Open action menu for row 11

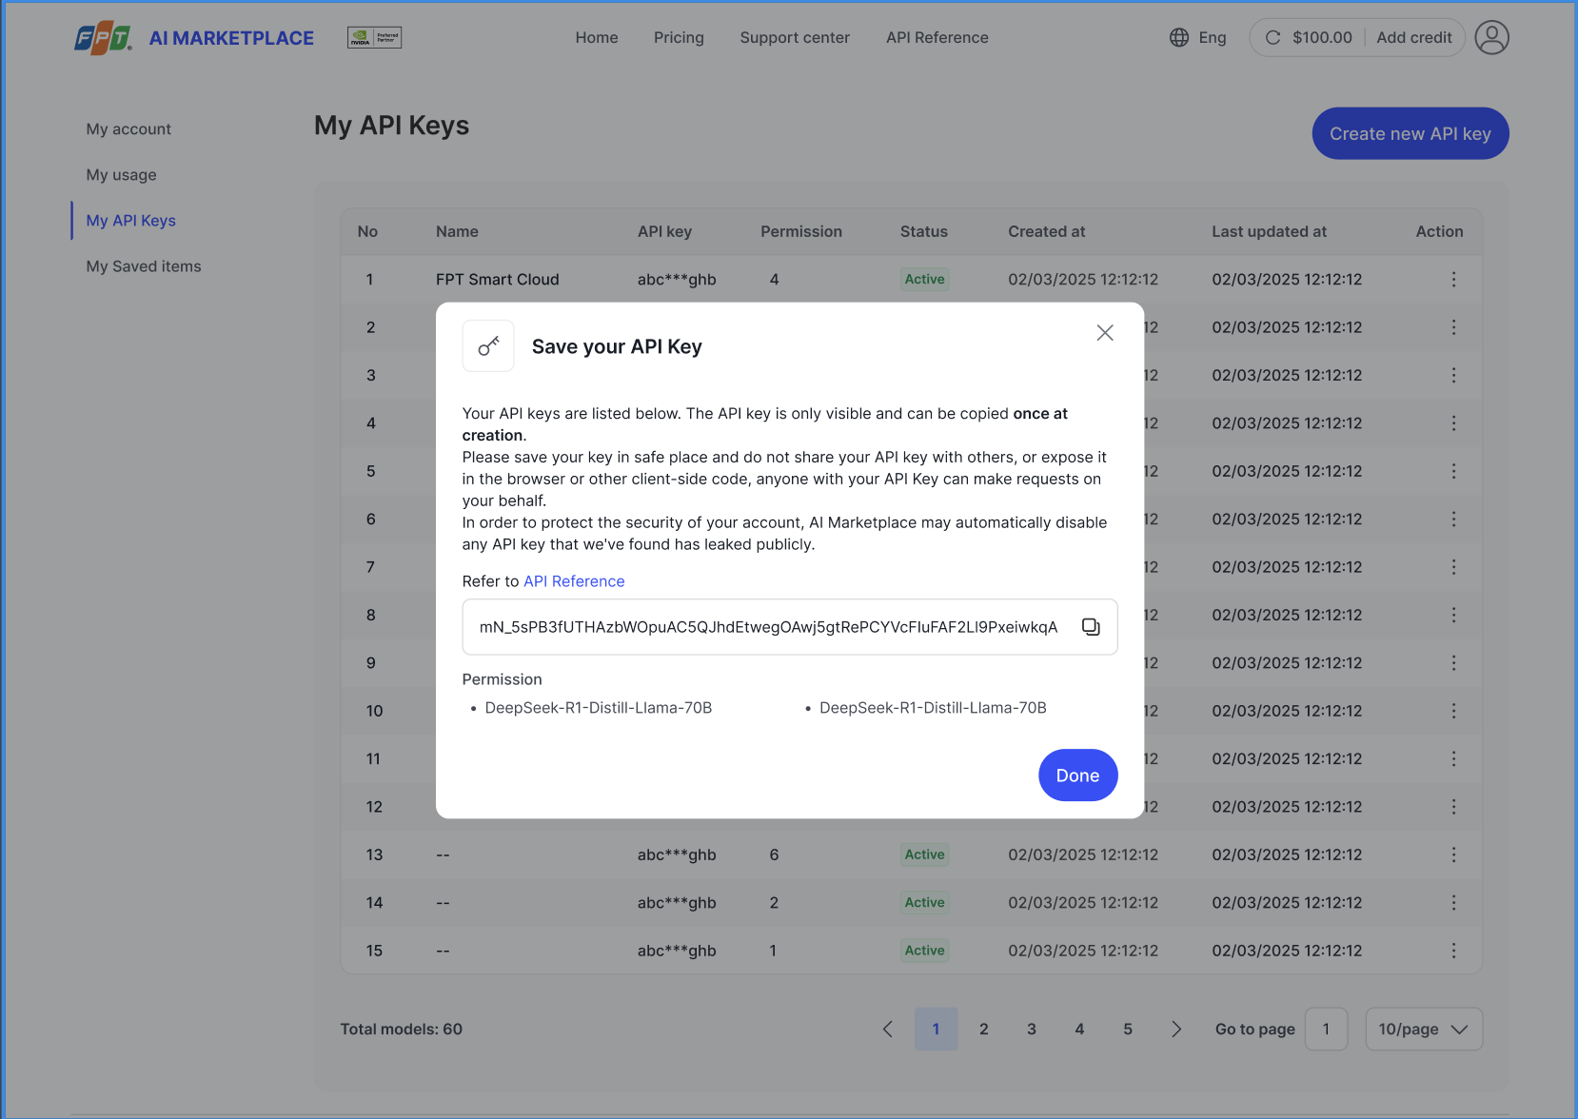(x=1453, y=759)
